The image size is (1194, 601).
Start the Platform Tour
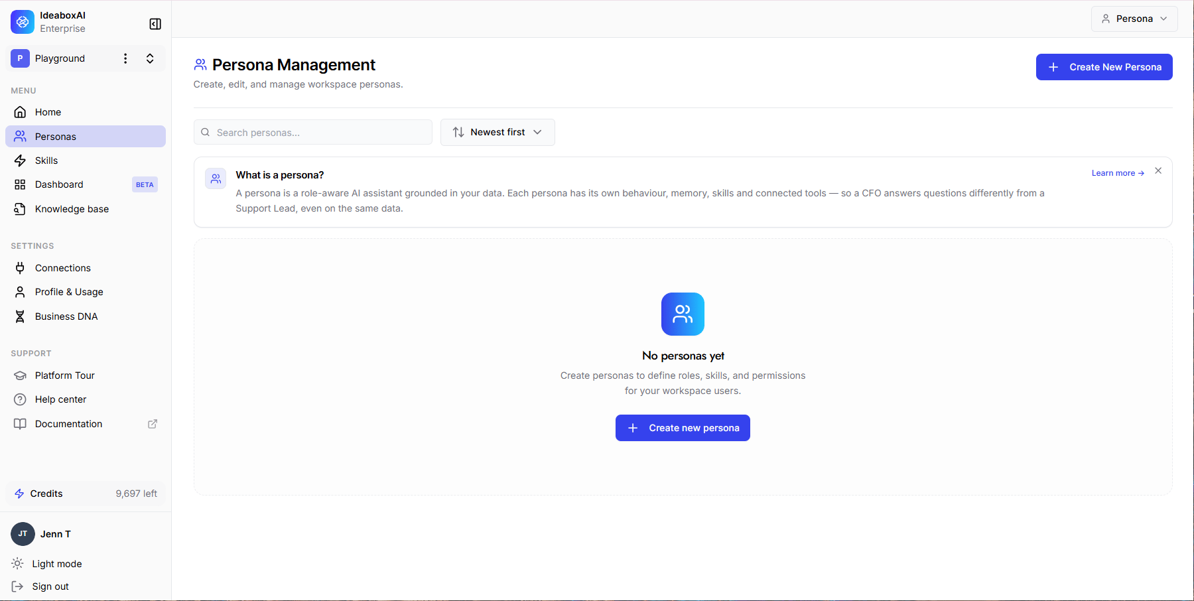[86, 375]
